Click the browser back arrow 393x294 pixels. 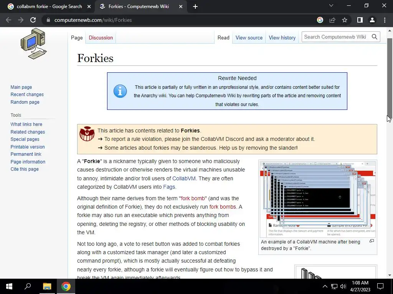[x=8, y=20]
